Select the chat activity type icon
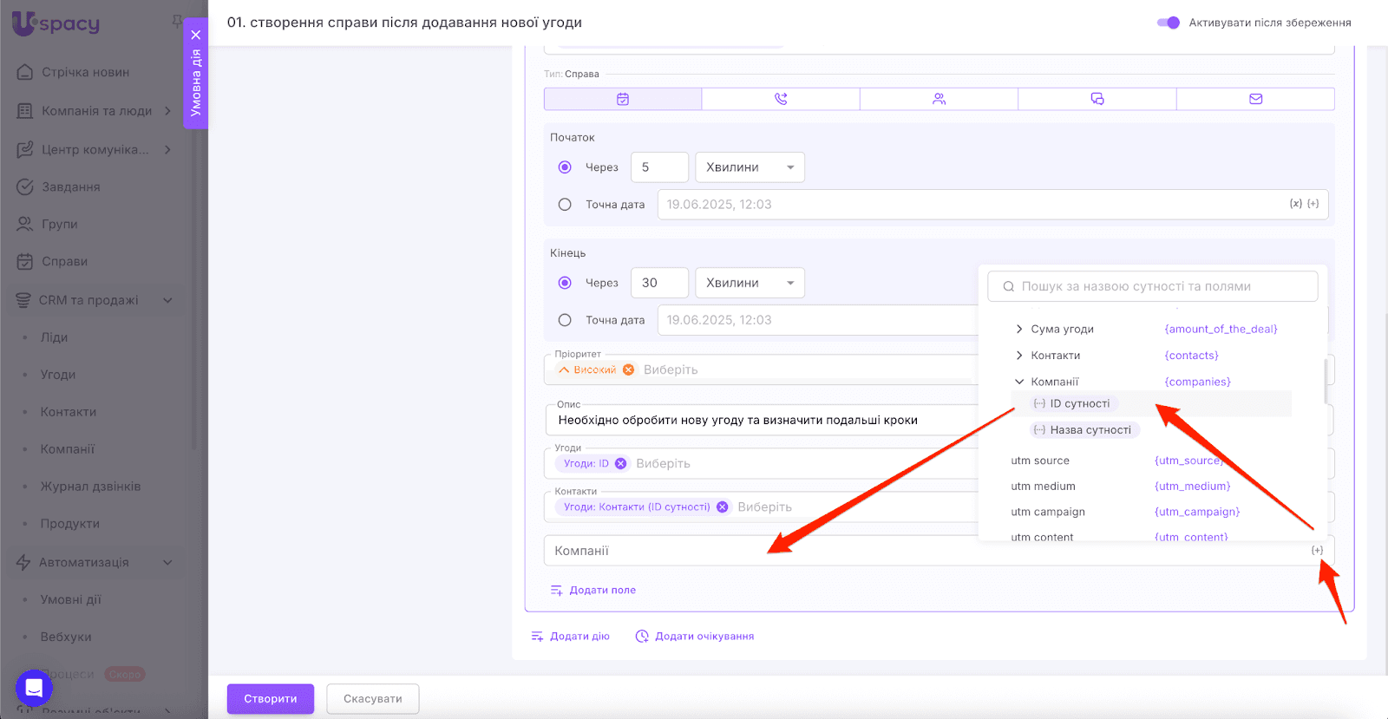Screen dimensions: 1388x719 (x=1097, y=99)
